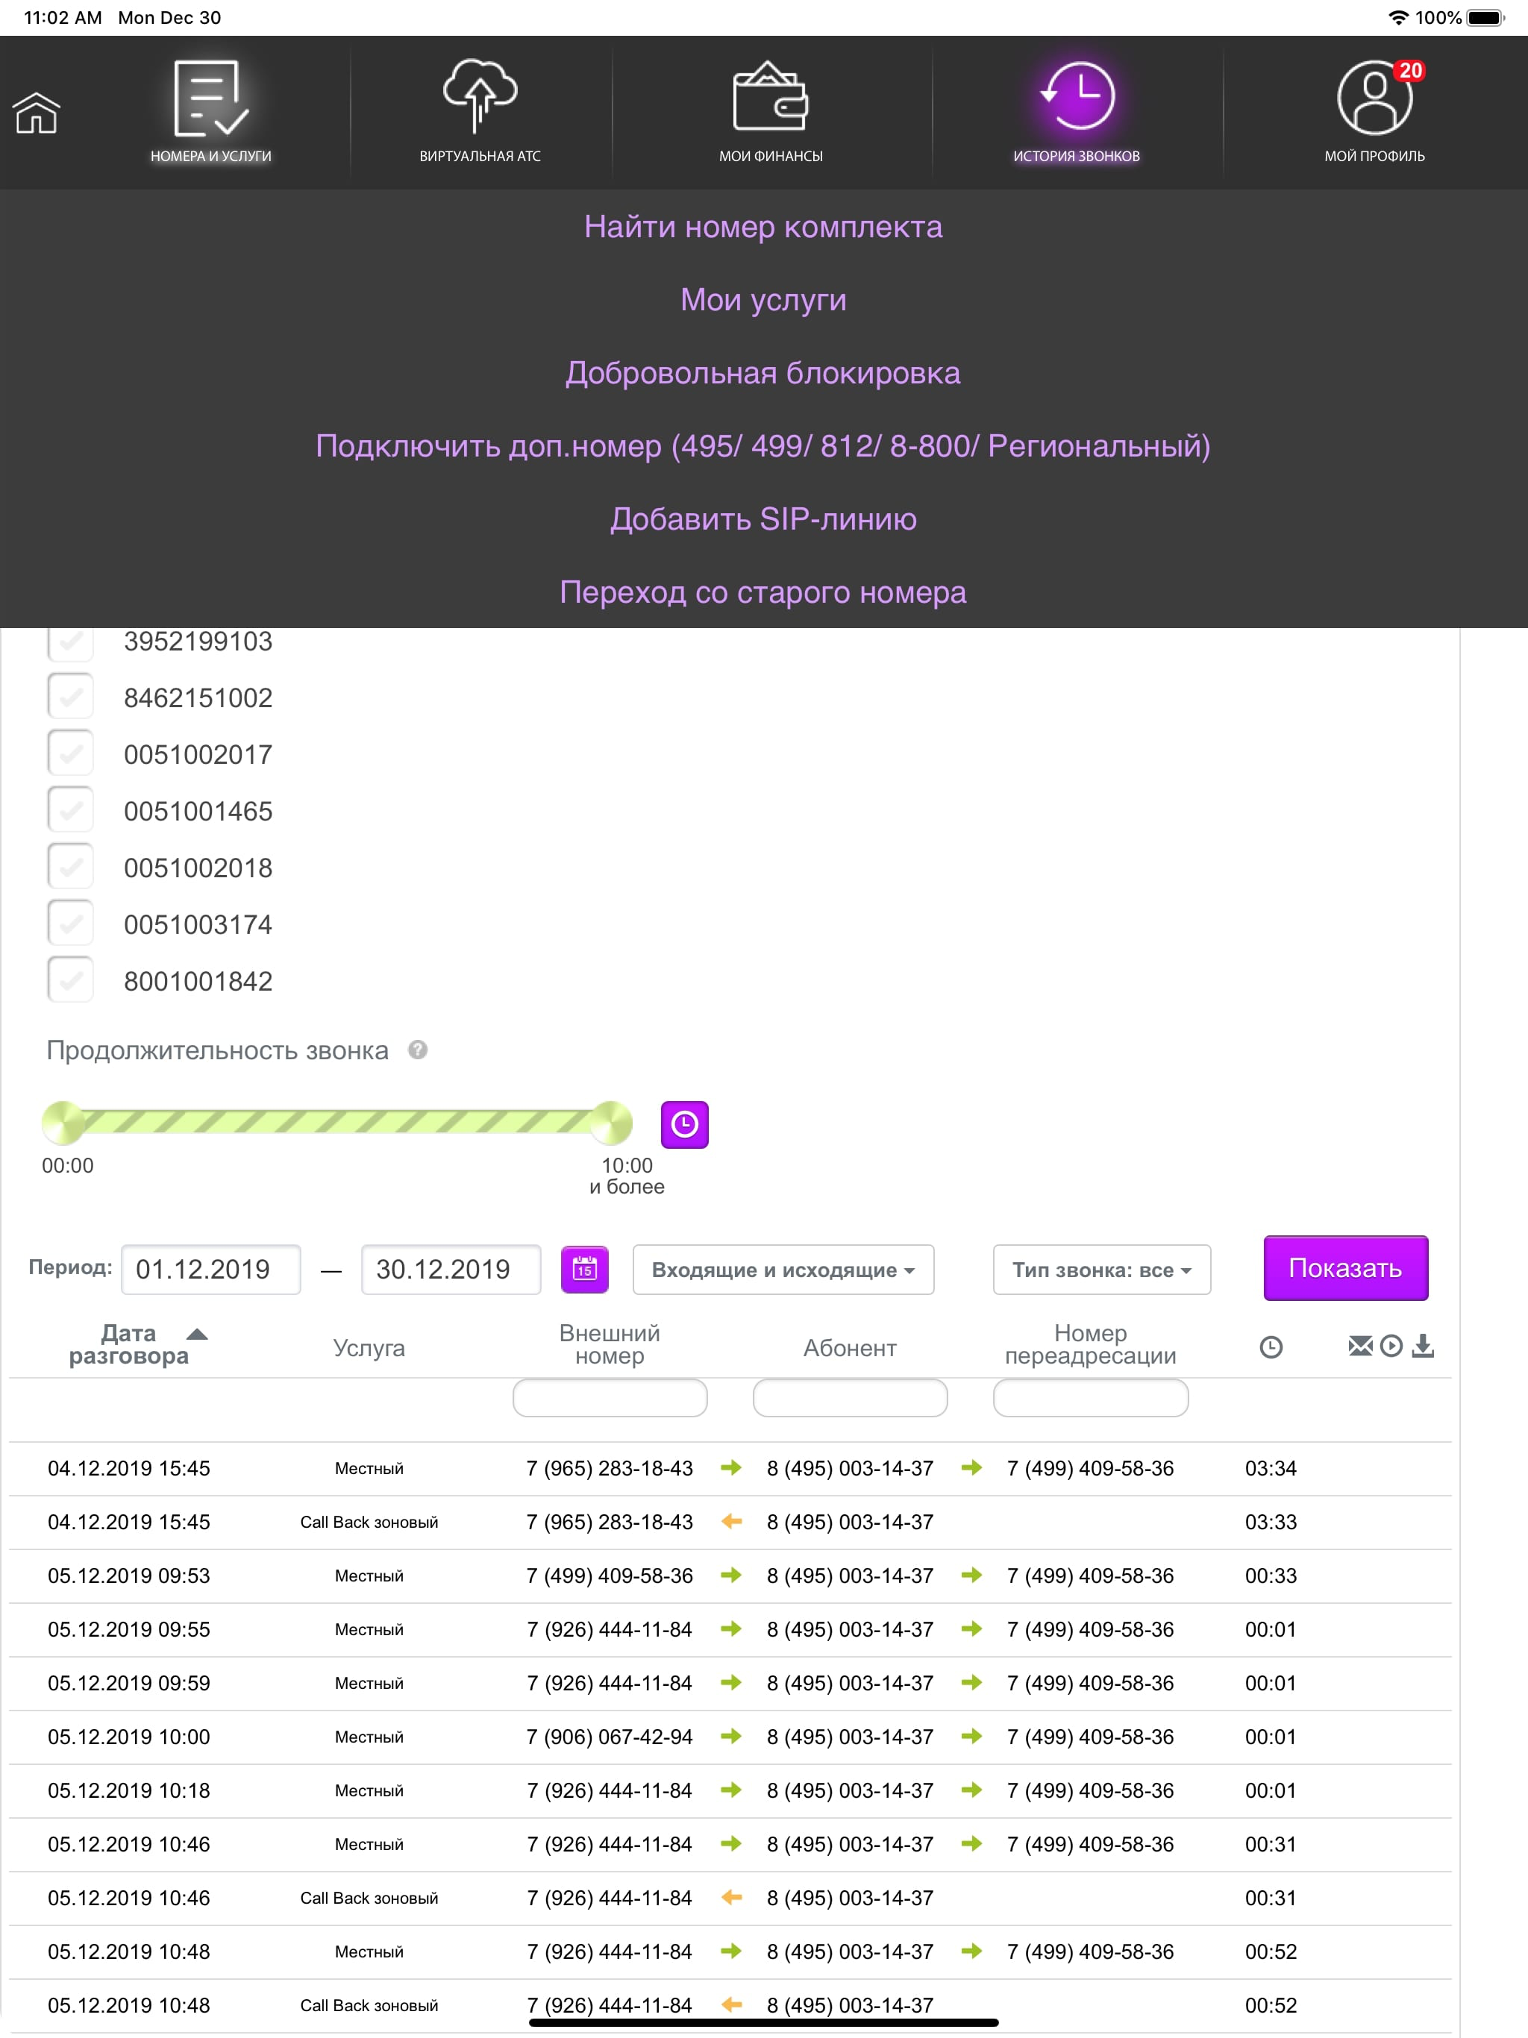1528x2038 pixels.
Task: Click the 05.12.2019 09:53 call date
Action: pyautogui.click(x=129, y=1575)
